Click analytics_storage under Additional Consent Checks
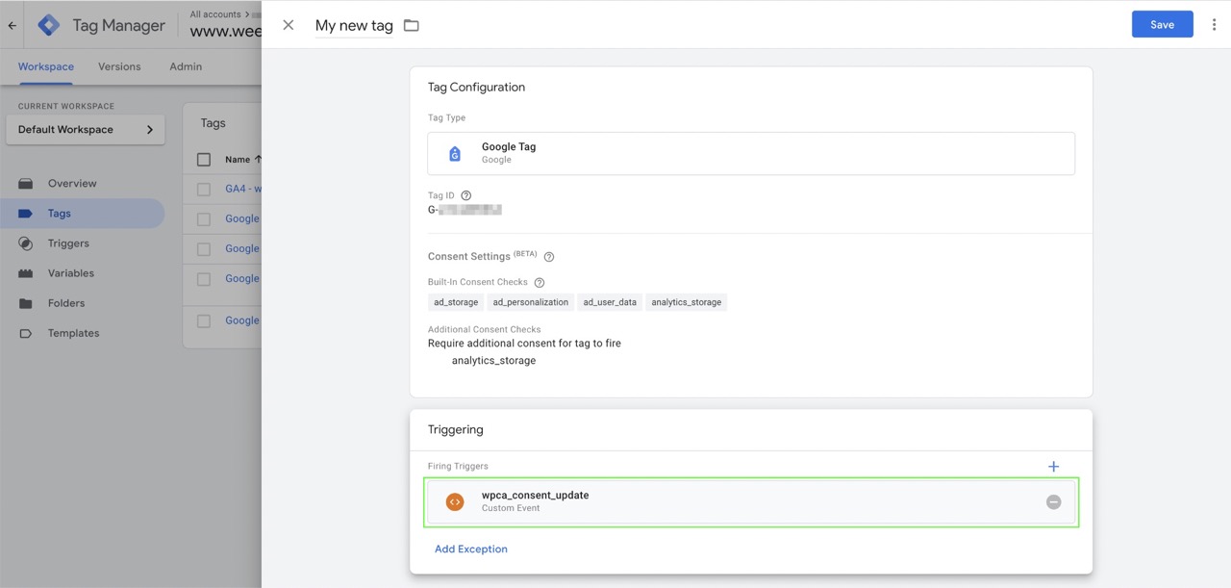The image size is (1231, 588). [x=493, y=361]
